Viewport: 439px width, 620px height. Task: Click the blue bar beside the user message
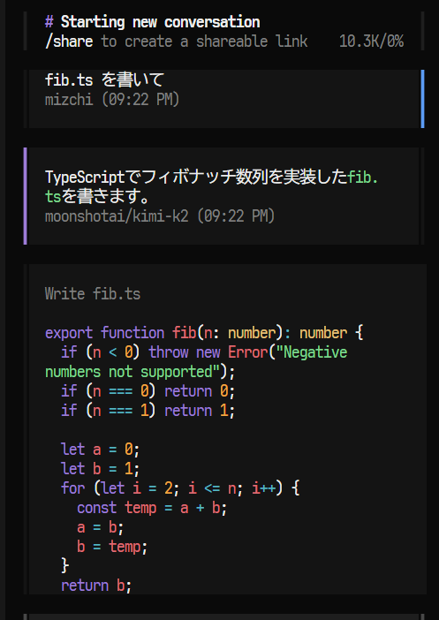[422, 99]
